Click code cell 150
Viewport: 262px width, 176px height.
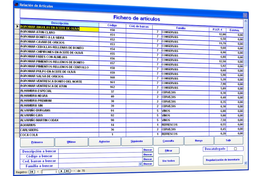[x=112, y=30]
